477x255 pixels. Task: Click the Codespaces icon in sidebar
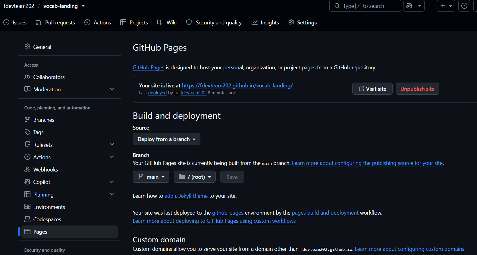27,219
